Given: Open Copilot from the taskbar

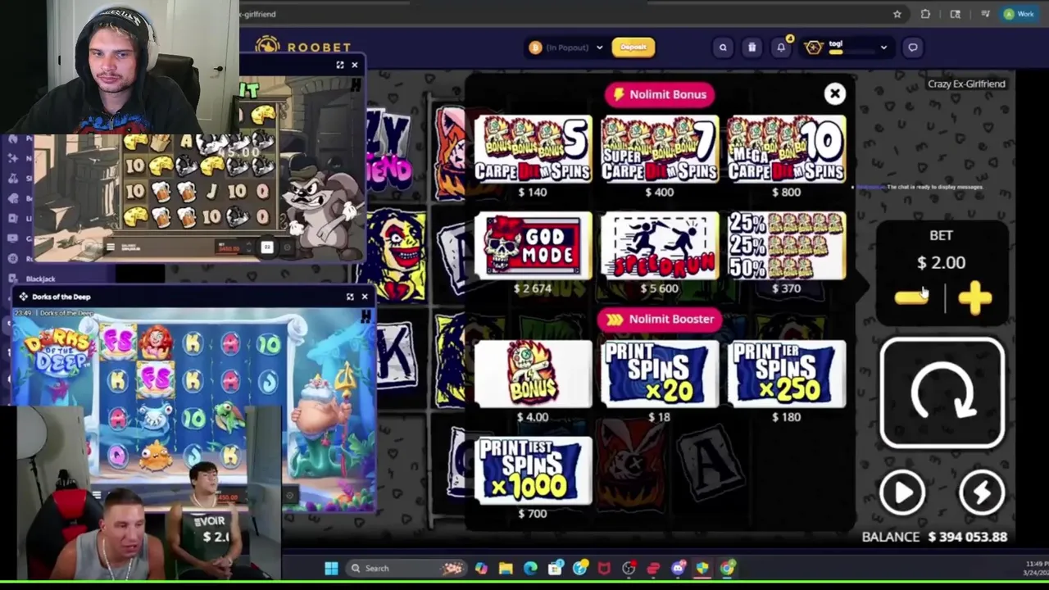Looking at the screenshot, I should pos(481,568).
